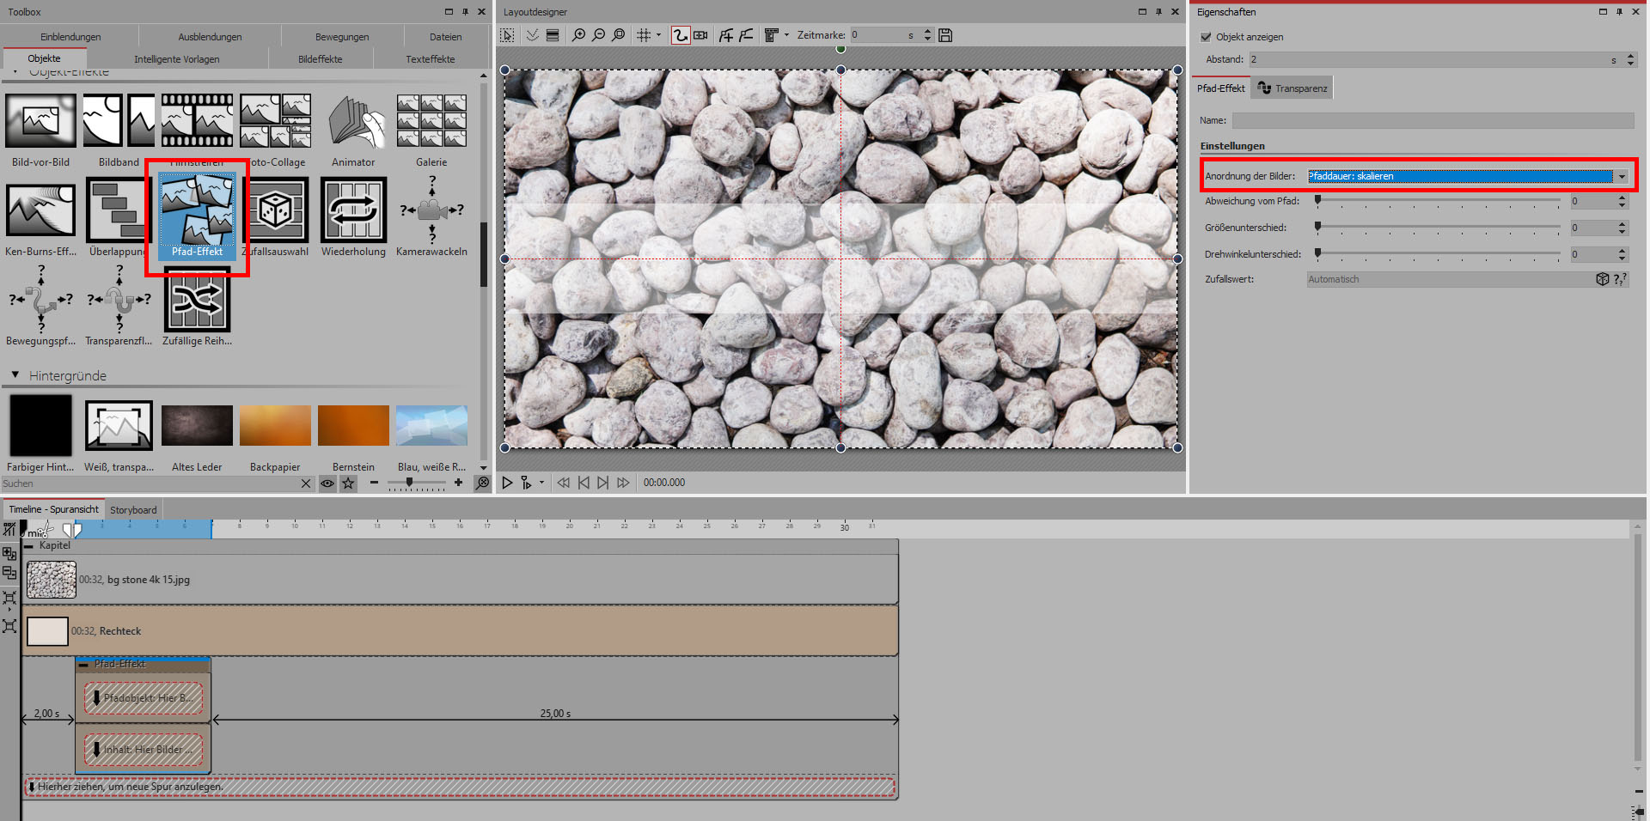Collapse the Hintergründe section
The height and width of the screenshot is (821, 1650).
pyautogui.click(x=15, y=375)
